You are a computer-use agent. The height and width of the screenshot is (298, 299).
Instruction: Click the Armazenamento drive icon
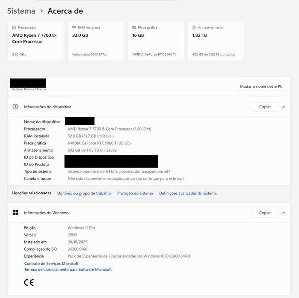[194, 28]
